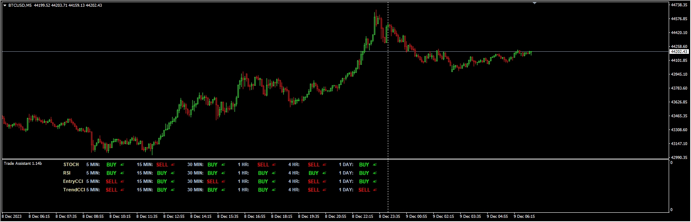Click the arrow icon beside EntryCCI 5 MIN SELL
Screen dimensions: 691x222
122,182
